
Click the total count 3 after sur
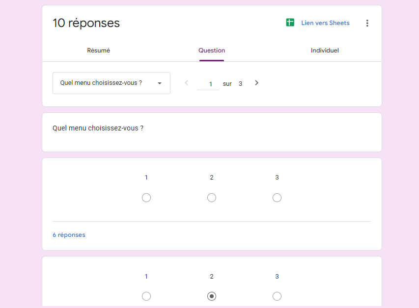click(240, 84)
